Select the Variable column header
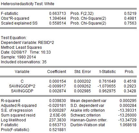This screenshot has height=133, width=139. tap(22, 72)
